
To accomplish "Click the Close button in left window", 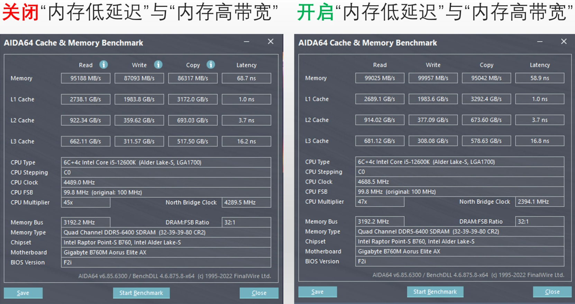I will tap(259, 293).
